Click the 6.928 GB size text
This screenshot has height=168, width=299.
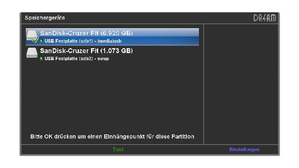(x=117, y=33)
